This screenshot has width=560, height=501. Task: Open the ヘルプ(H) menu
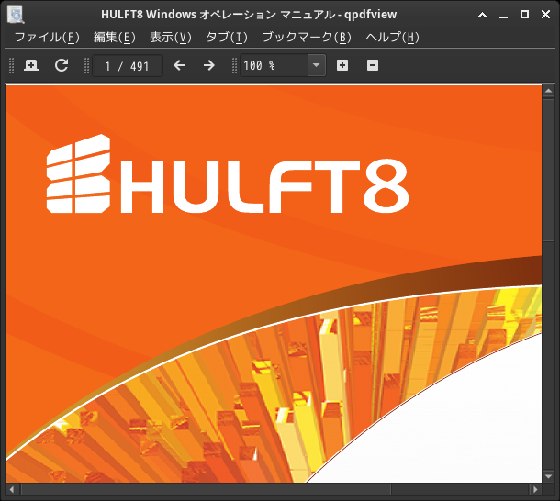(392, 38)
